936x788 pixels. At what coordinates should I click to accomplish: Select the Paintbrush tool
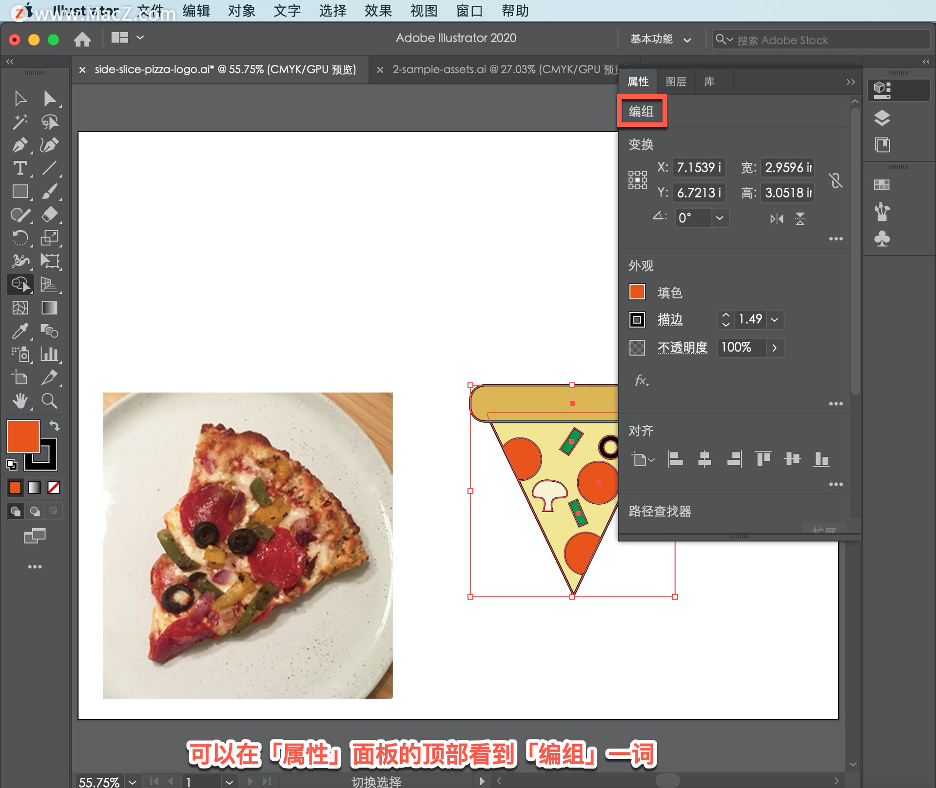coord(49,192)
